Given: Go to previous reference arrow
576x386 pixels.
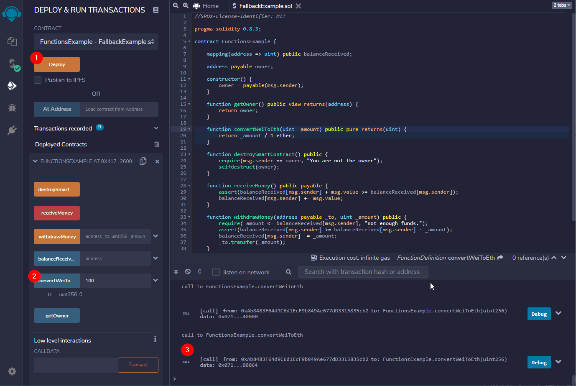Looking at the screenshot, I should 554,258.
